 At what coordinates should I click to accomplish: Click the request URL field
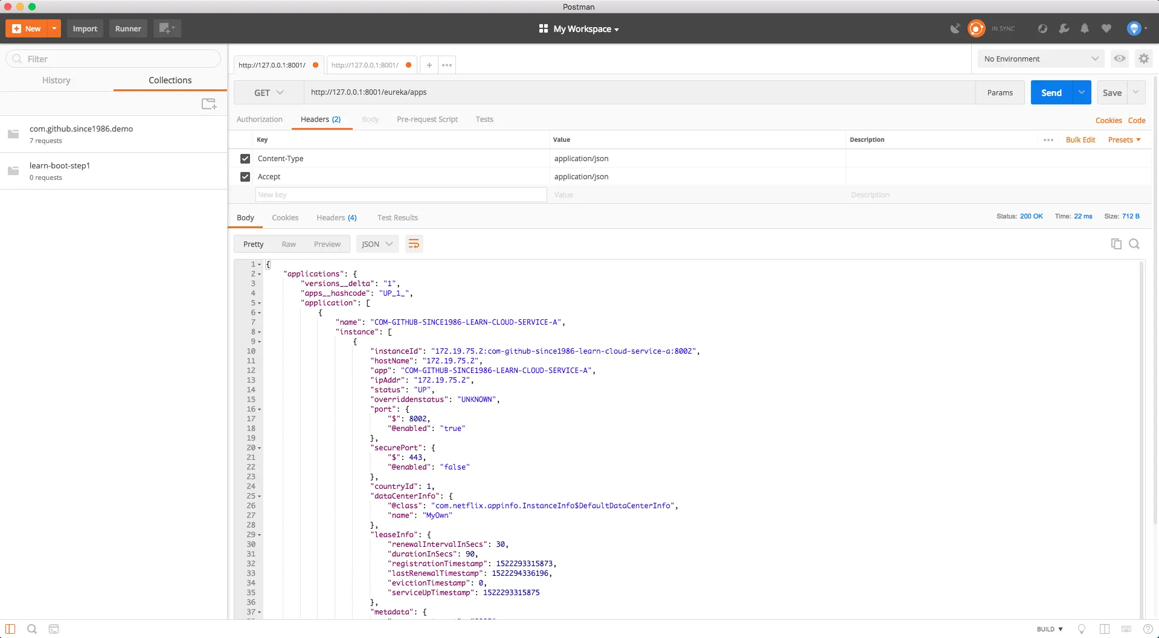coord(640,92)
